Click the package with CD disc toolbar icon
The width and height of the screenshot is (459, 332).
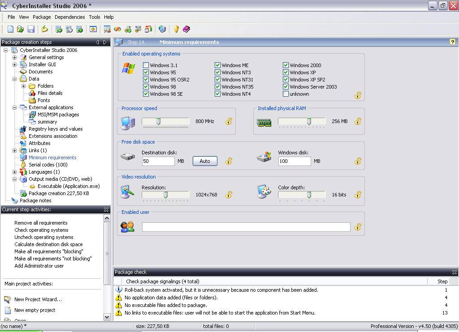click(69, 29)
